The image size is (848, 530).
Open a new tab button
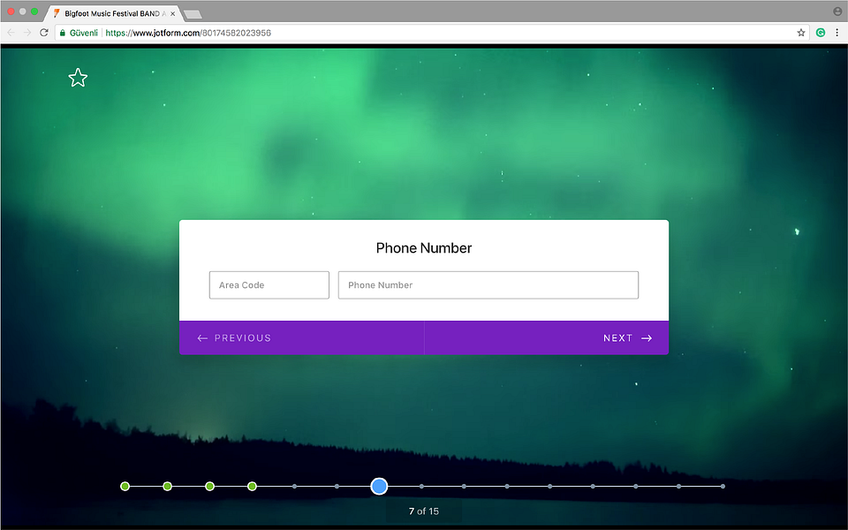(193, 14)
